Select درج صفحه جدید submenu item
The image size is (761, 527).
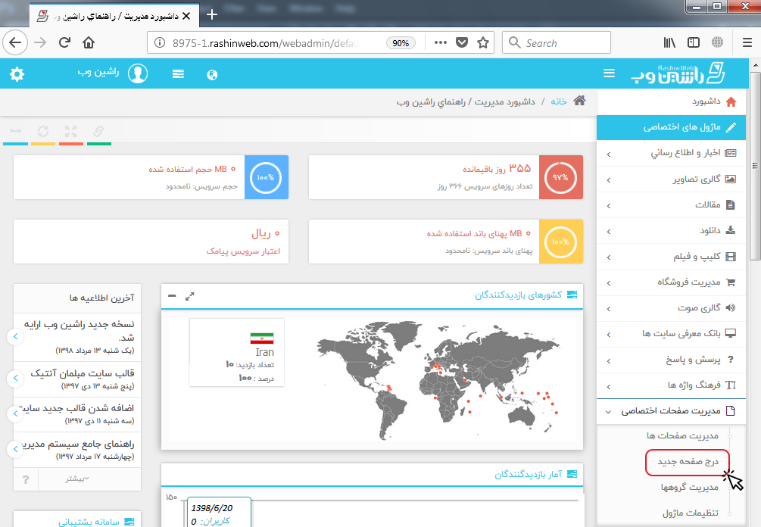pyautogui.click(x=687, y=462)
